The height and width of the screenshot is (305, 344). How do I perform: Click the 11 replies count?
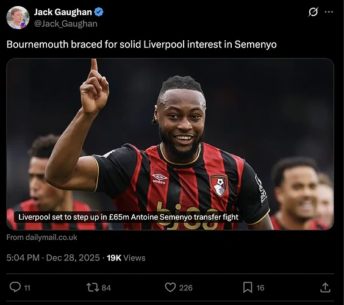[27, 288]
